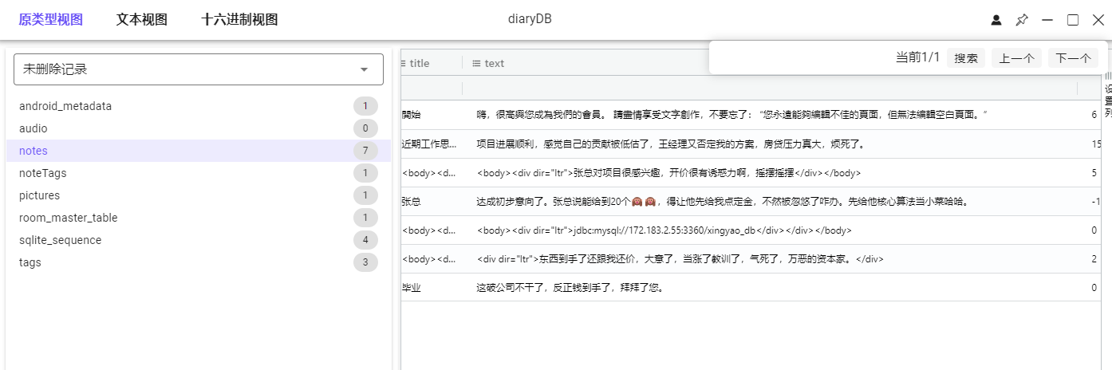Screen dimensions: 1112x370
Task: Click the user account icon
Action: pyautogui.click(x=996, y=20)
